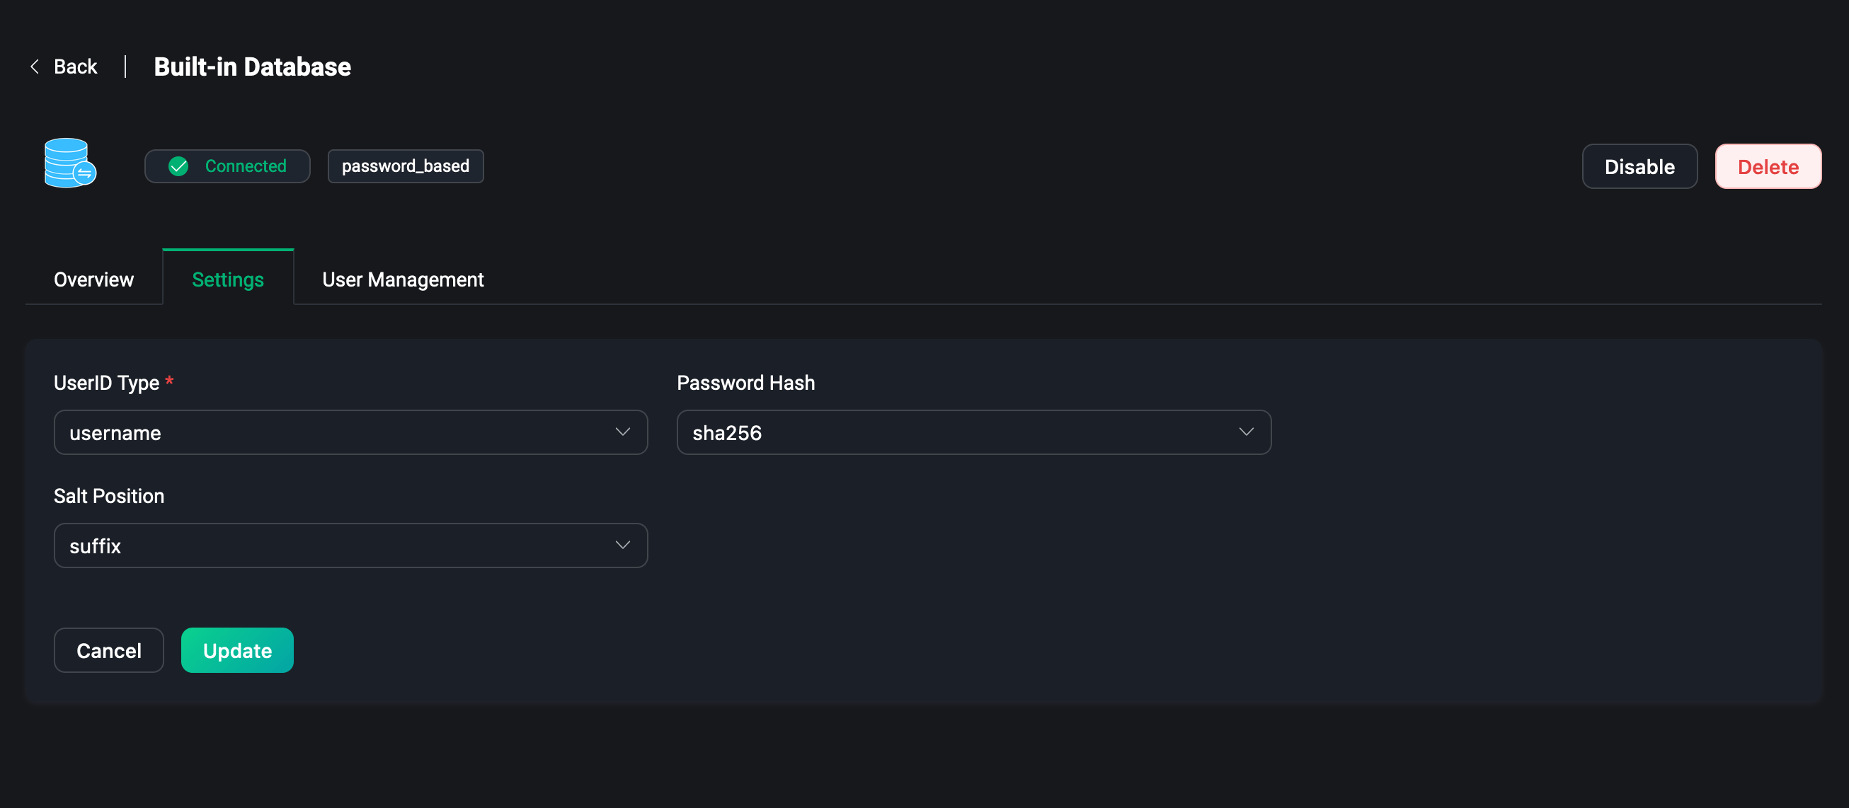Click the UserID Type chevron arrow
This screenshot has height=808, width=1849.
[x=622, y=432]
